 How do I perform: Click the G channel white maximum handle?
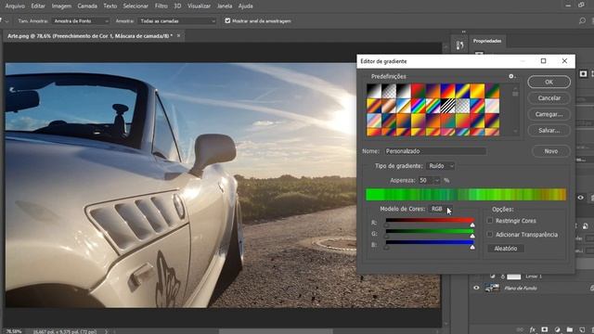pos(472,236)
